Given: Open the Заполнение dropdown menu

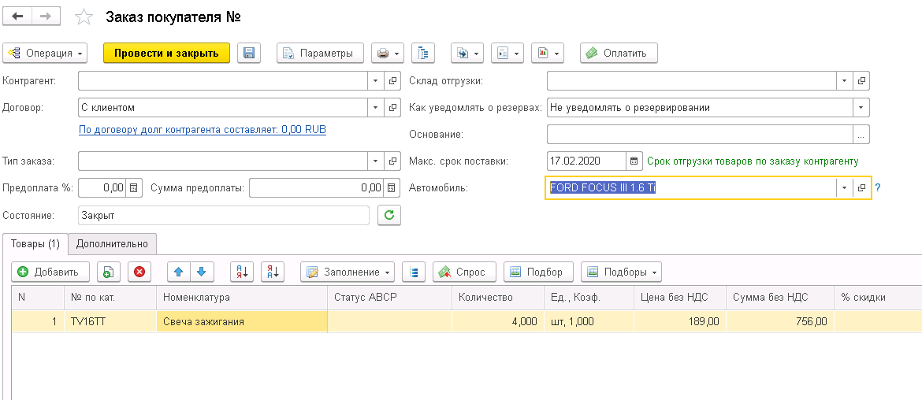Looking at the screenshot, I should coord(347,272).
